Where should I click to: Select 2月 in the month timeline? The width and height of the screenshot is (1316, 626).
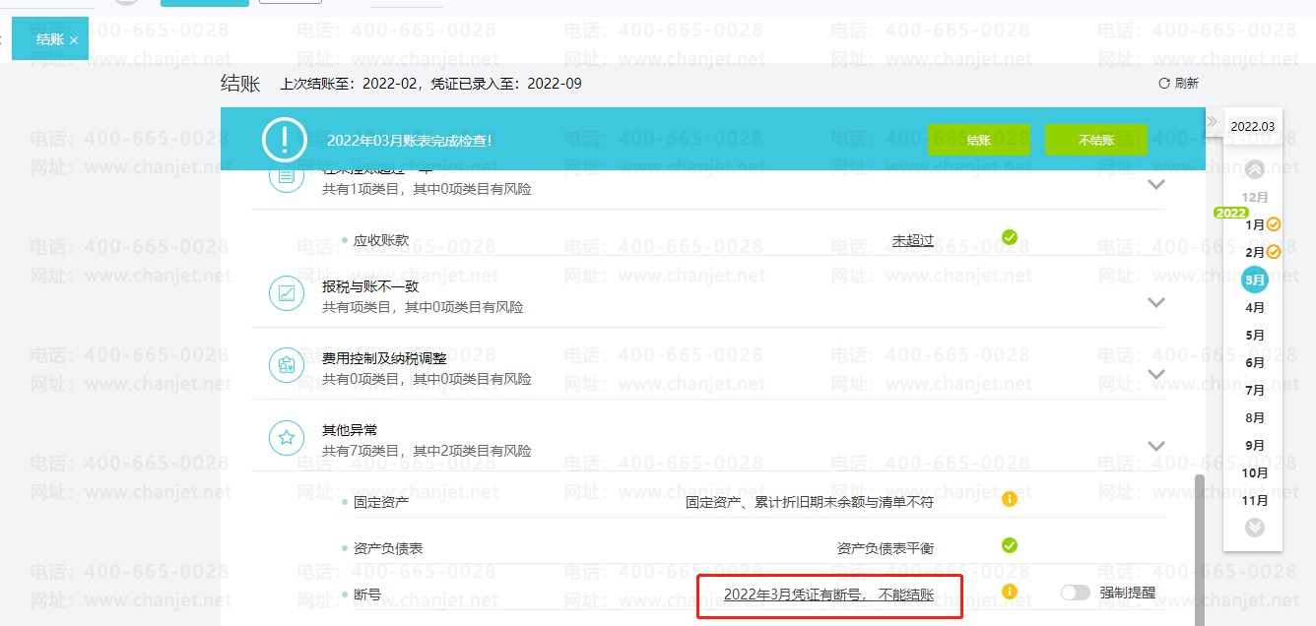pos(1255,252)
